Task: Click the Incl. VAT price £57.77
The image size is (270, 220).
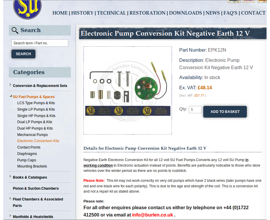Action: 199,96
